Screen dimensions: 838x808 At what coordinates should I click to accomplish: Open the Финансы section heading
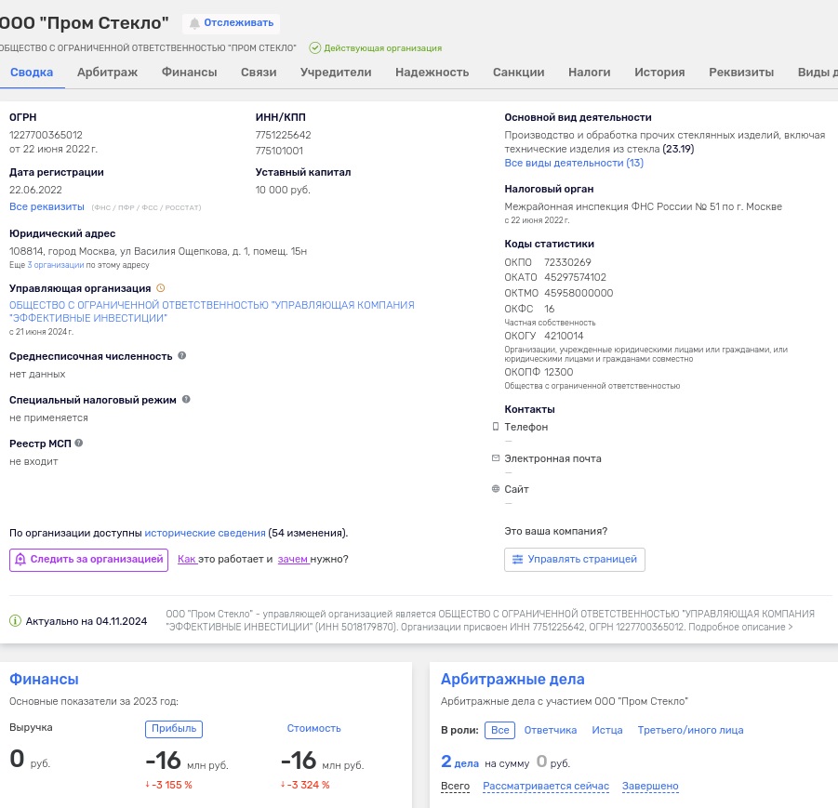[x=44, y=679]
